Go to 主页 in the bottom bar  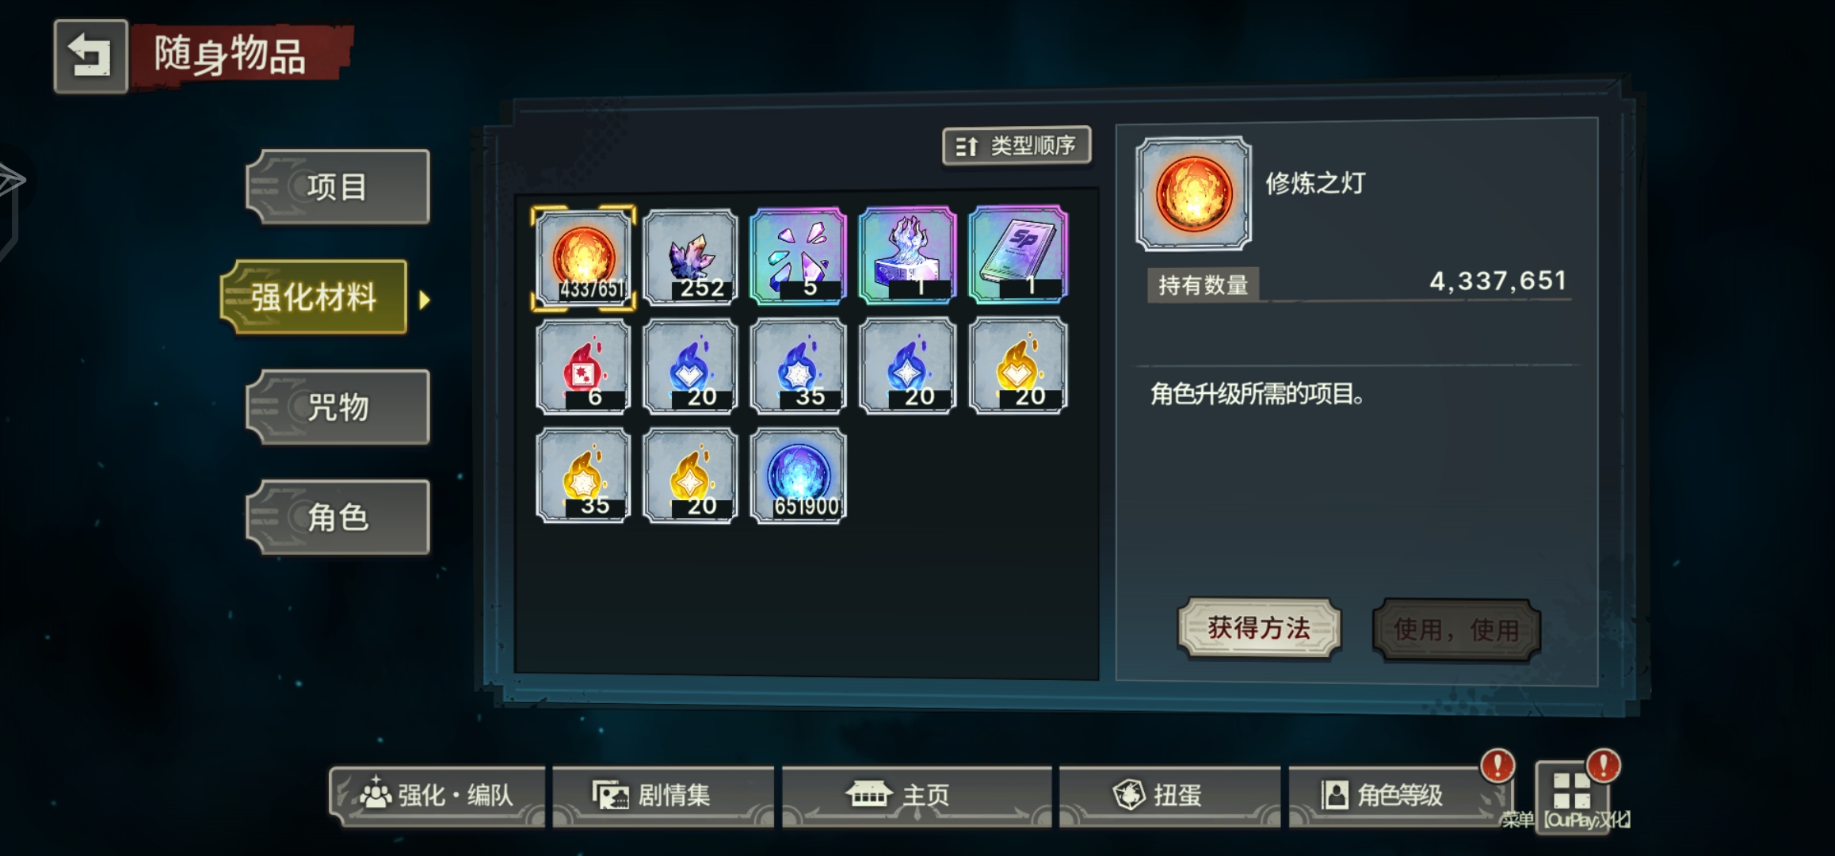pyautogui.click(x=917, y=795)
